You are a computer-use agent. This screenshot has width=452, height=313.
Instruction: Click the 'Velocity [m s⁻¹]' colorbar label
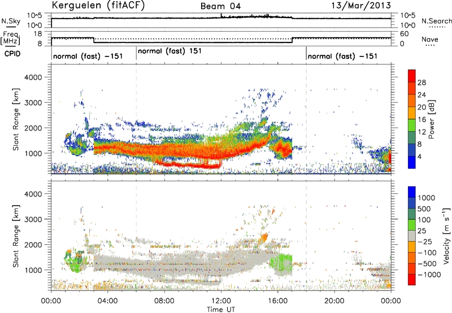click(446, 236)
